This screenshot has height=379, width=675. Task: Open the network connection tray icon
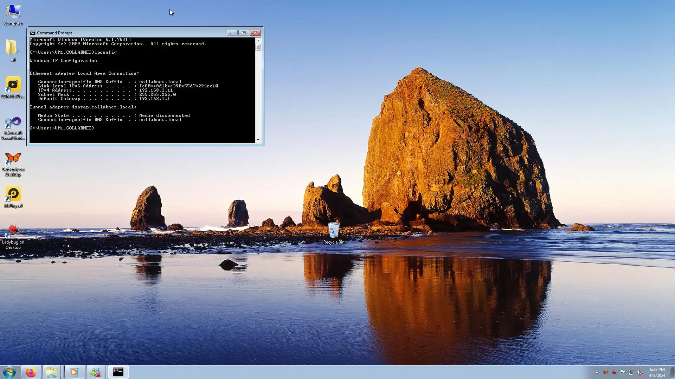click(631, 372)
